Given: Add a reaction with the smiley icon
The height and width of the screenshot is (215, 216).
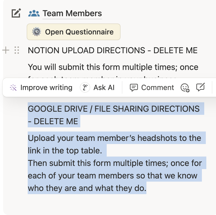Looking at the screenshot, I should 185,88.
